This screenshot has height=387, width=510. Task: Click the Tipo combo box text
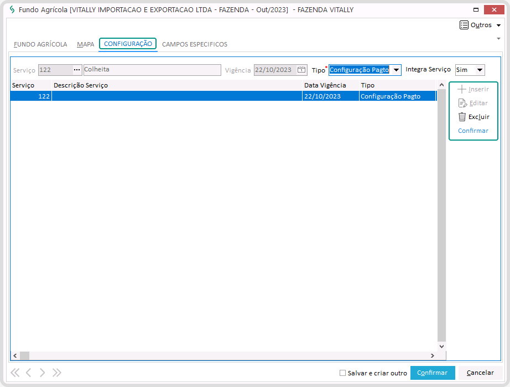pyautogui.click(x=359, y=70)
